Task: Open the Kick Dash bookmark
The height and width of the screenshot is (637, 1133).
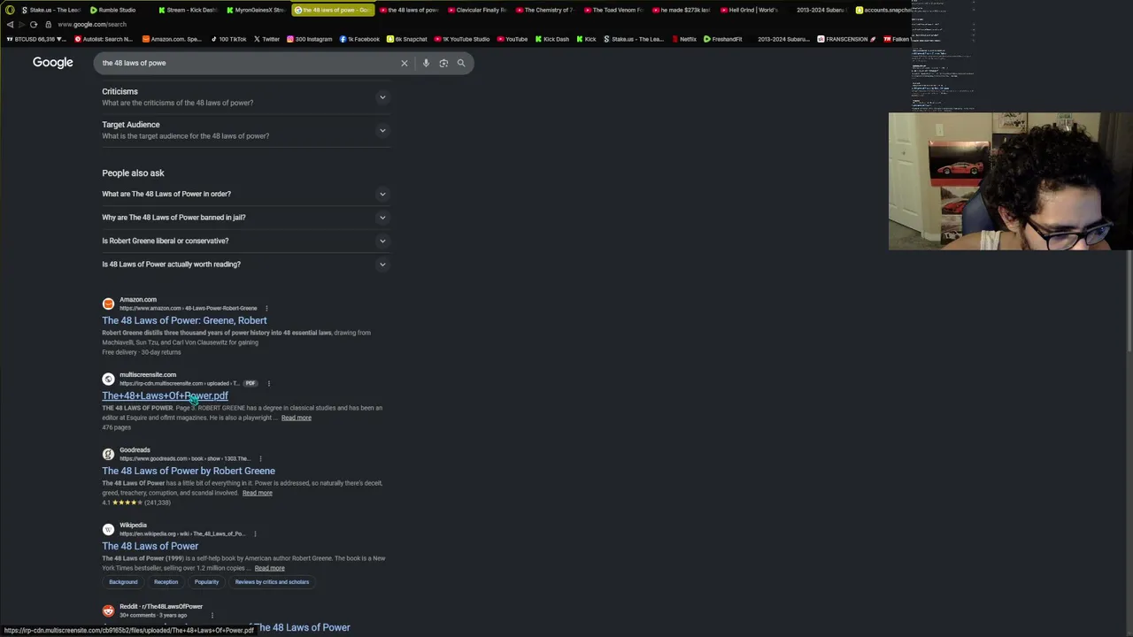Action: 552,39
